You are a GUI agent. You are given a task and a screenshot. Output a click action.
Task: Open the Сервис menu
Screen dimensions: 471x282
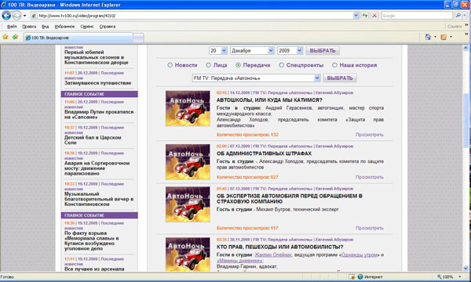(x=87, y=27)
